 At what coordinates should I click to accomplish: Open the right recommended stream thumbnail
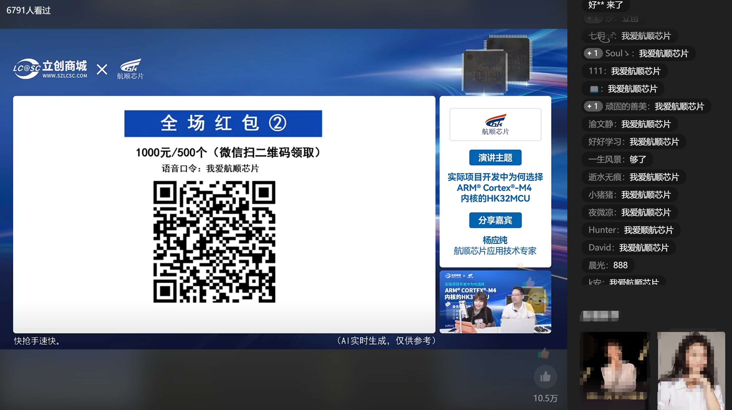tap(691, 370)
